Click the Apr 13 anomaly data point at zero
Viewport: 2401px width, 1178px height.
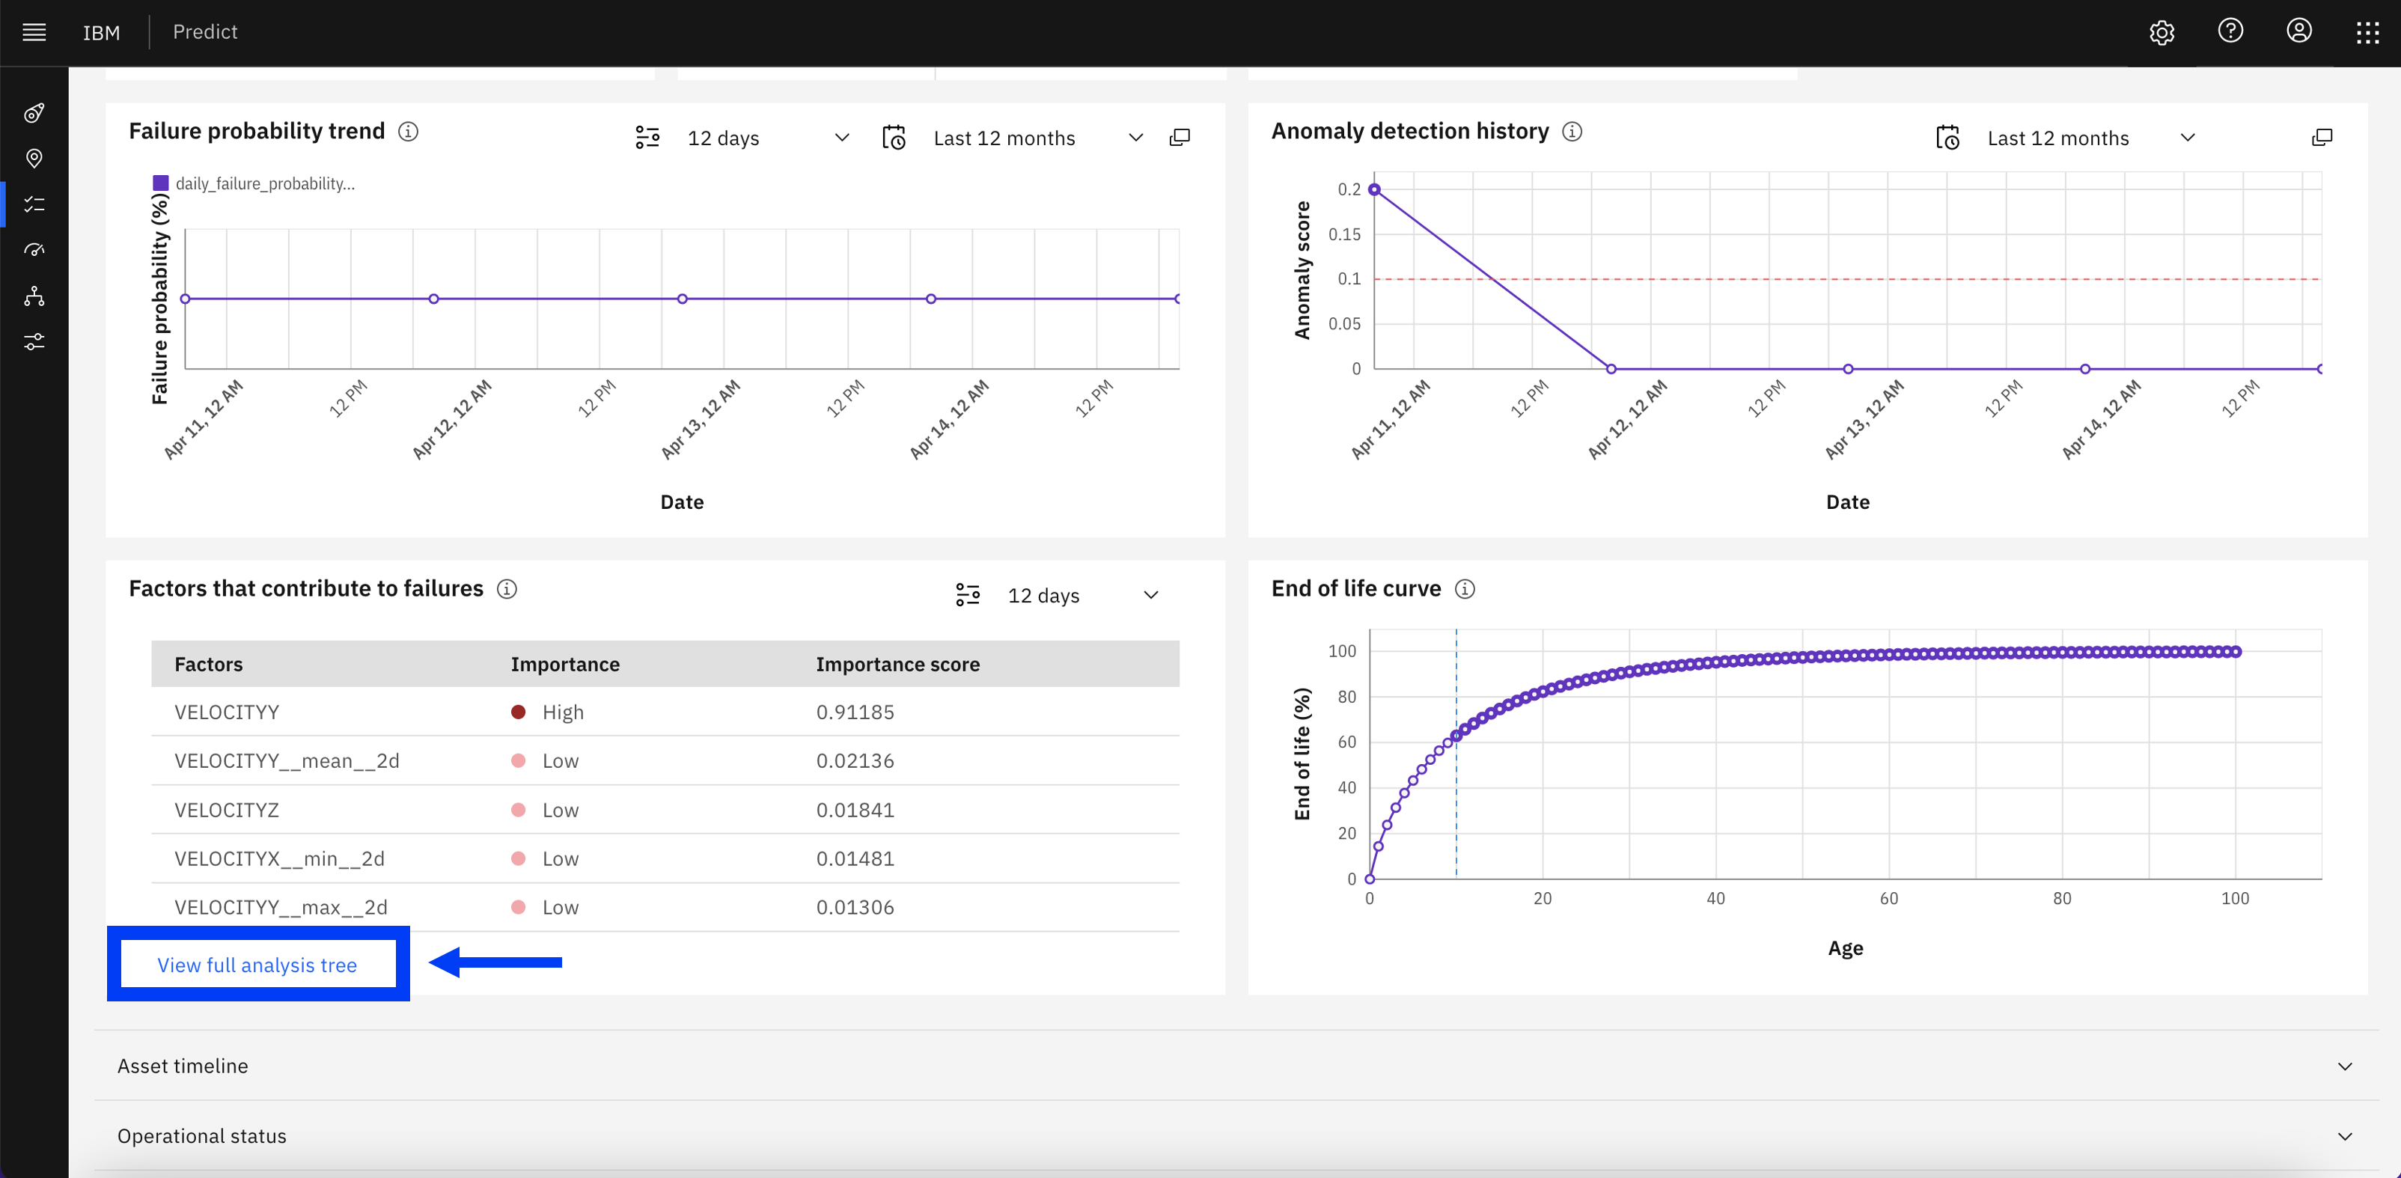[1849, 369]
